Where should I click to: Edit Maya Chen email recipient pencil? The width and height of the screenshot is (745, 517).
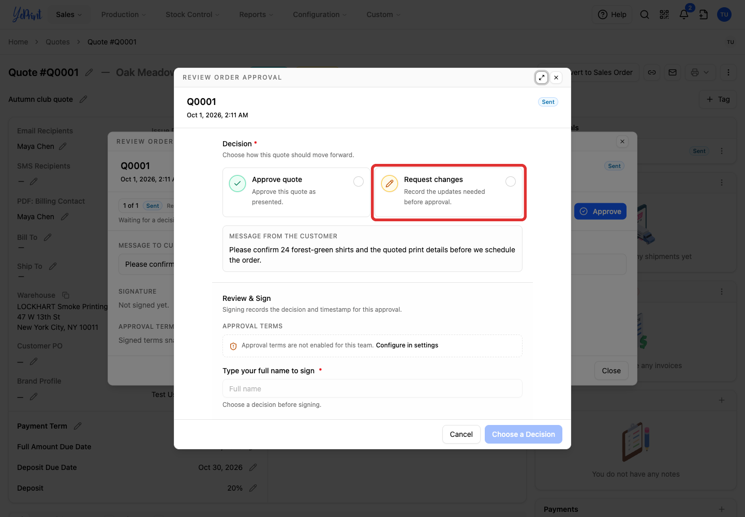click(x=63, y=146)
